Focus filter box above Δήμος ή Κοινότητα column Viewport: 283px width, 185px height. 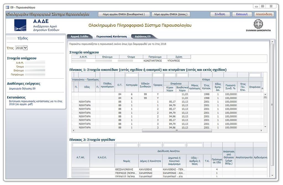[x=150, y=145]
